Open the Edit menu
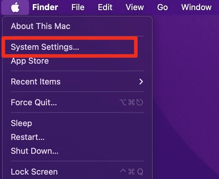Viewport: 219px width, 179px height. [105, 7]
